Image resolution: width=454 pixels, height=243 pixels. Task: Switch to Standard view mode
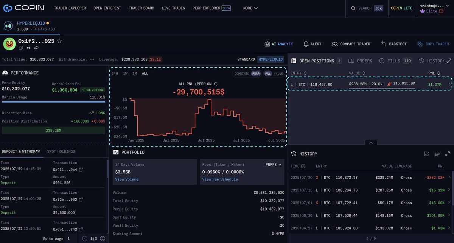click(246, 59)
